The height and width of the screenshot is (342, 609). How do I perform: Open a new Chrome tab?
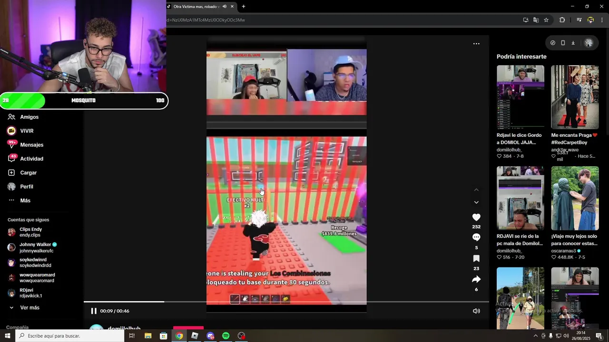244,7
